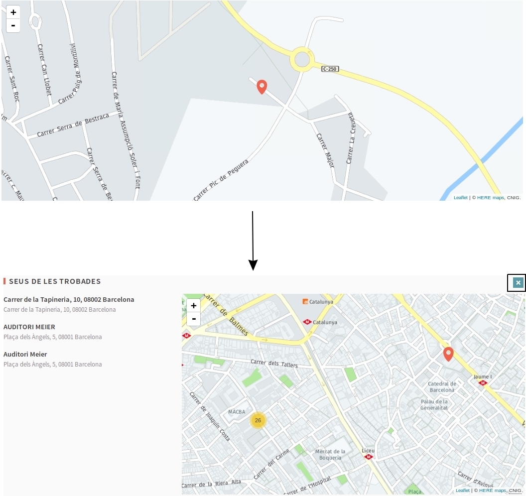
Task: Zoom out on the upper map
Action: (13, 25)
